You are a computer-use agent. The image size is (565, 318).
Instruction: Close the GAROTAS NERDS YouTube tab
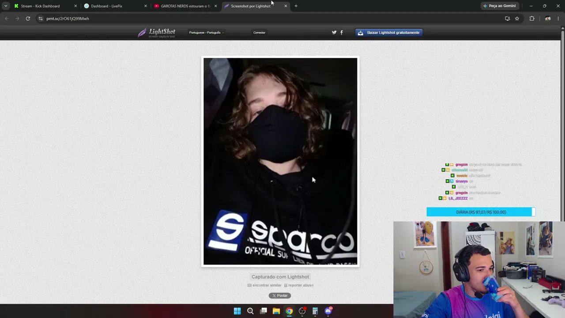pos(215,6)
